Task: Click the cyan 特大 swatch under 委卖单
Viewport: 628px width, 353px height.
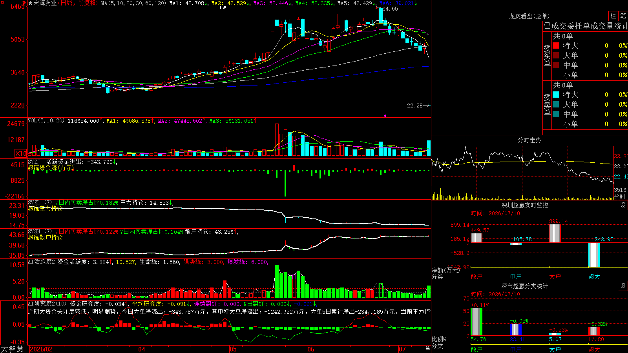Action: click(x=556, y=95)
